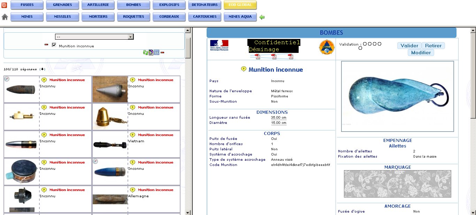The image size is (476, 215).
Task: Click compass icon on the blue shell thumbnail
Action: (95, 161)
